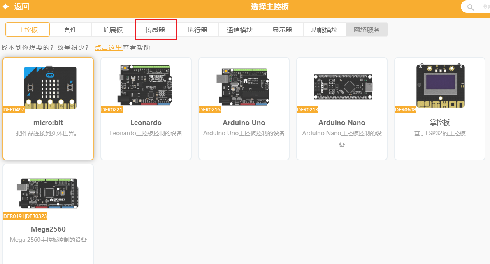
Task: Click the DFR0216 product code badge
Action: (x=210, y=110)
